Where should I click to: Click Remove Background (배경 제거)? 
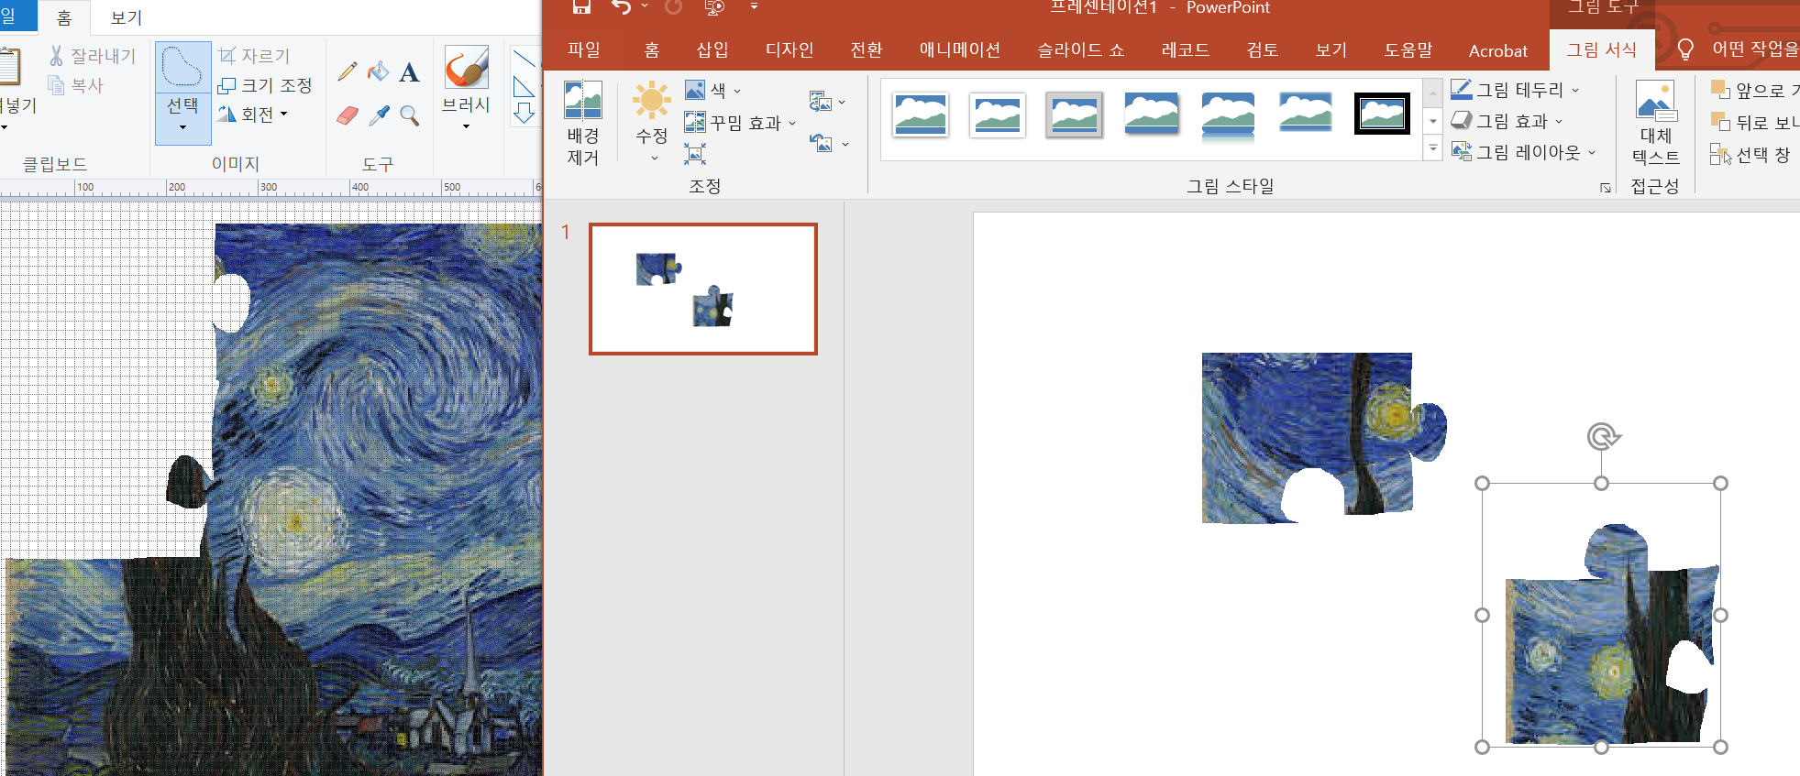click(583, 123)
